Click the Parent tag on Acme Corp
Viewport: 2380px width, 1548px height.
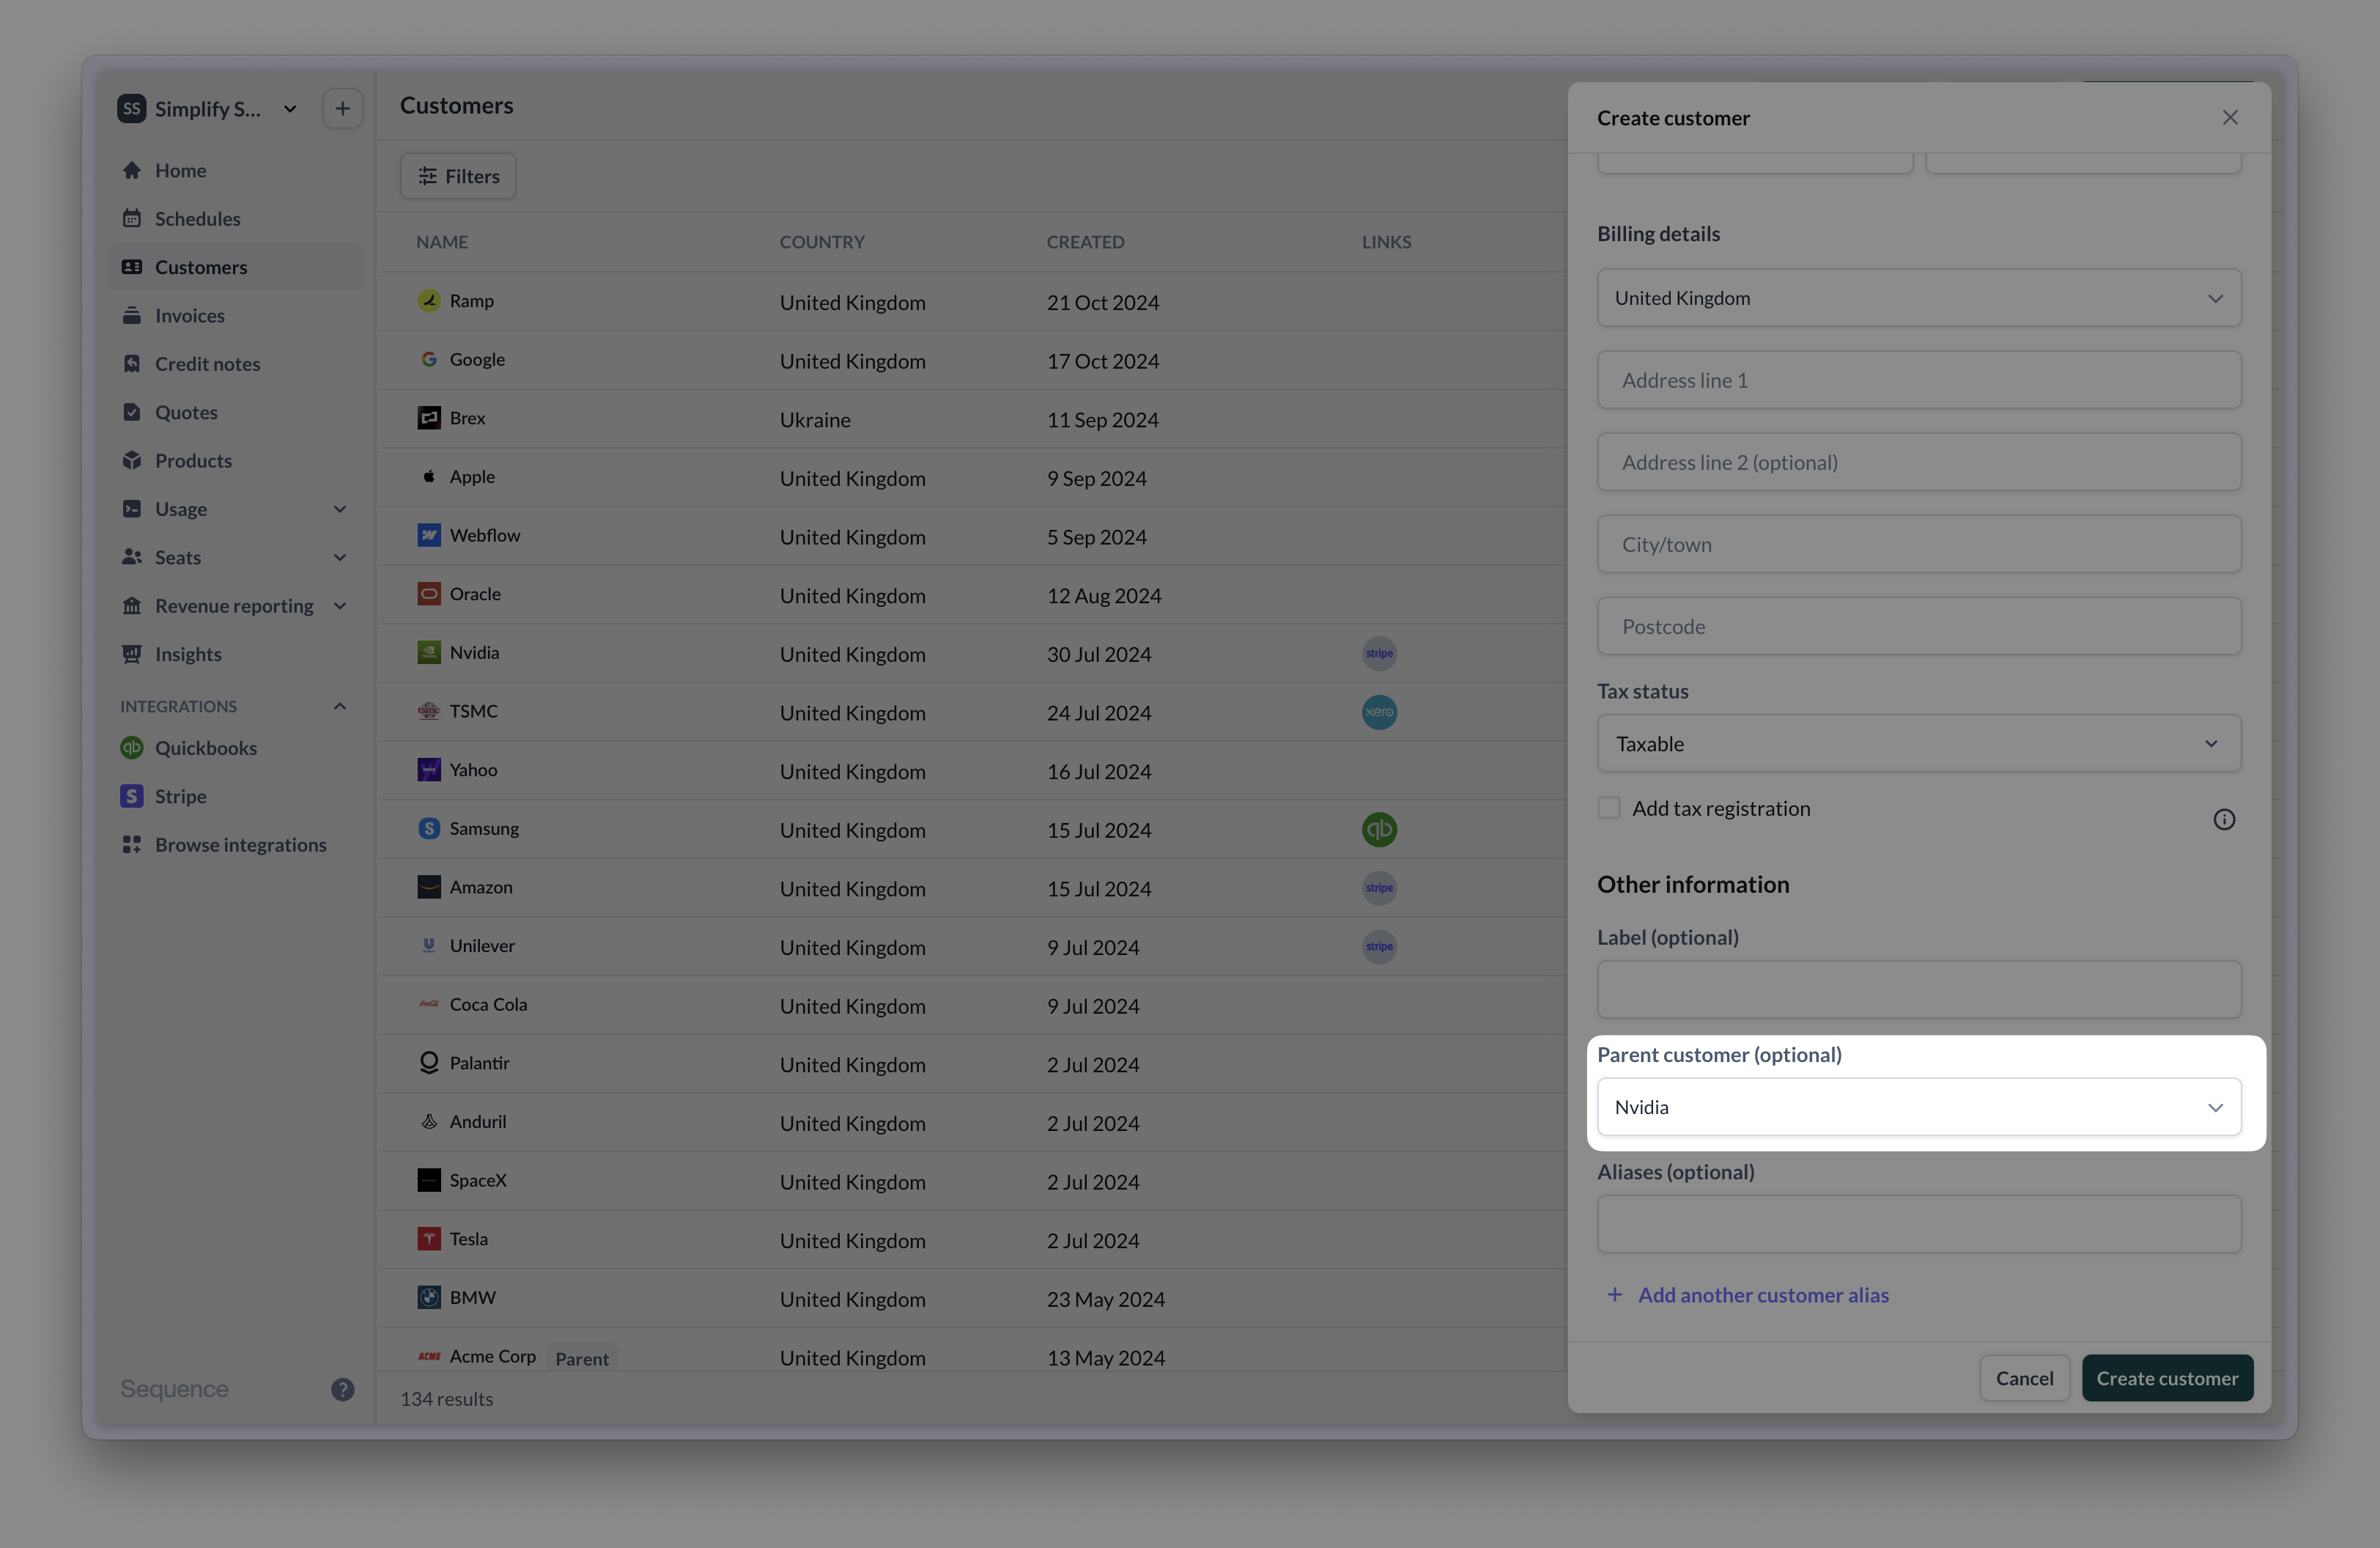pyautogui.click(x=582, y=1358)
